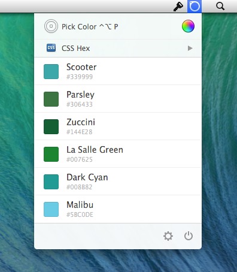The width and height of the screenshot is (237, 272).
Task: Copy hex value #144E28
Action: pos(79,132)
